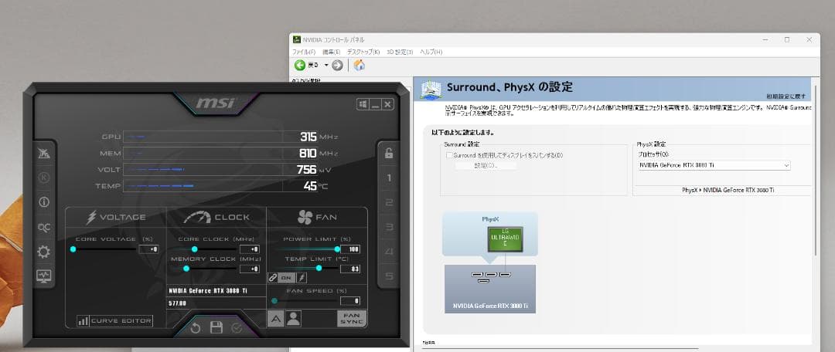The image size is (835, 352).
Task: Select profile slot 2 in Afterburner
Action: [x=389, y=202]
